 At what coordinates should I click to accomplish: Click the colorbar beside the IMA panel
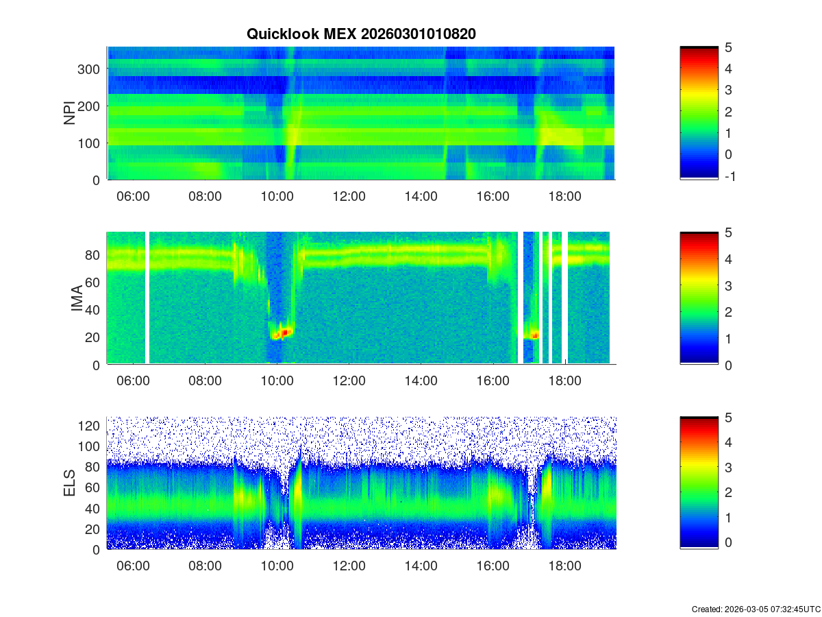click(699, 298)
